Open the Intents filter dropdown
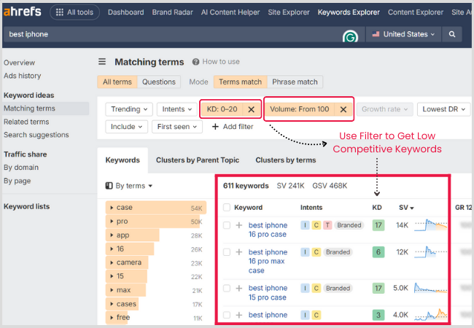The image size is (474, 328). (x=177, y=109)
